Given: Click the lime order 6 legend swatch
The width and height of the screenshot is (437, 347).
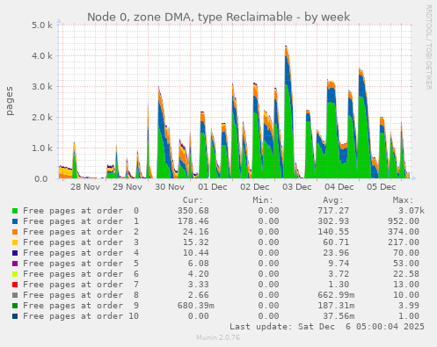Looking at the screenshot, I should [15, 274].
